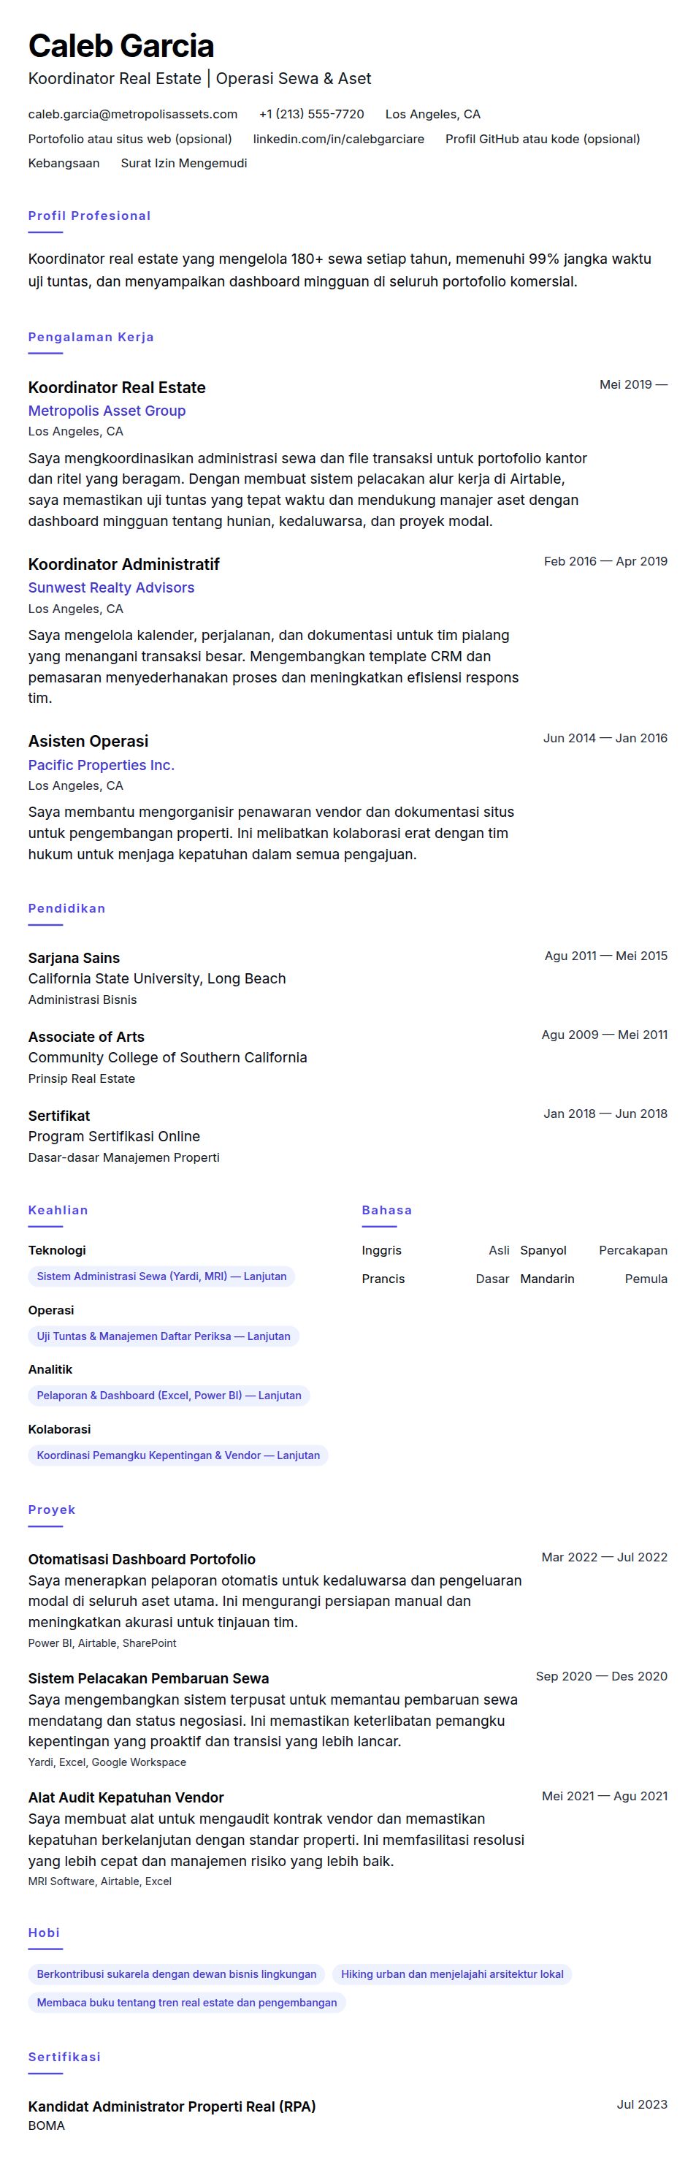This screenshot has width=696, height=2162.
Task: Click the Mandarin language entry
Action: (594, 1279)
